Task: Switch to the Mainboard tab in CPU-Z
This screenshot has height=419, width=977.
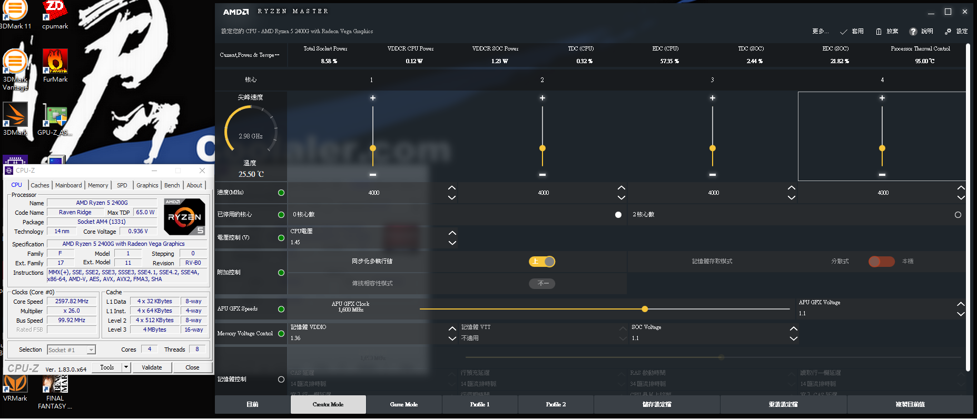Action: point(68,185)
